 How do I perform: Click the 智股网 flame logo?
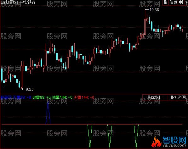tap(169, 142)
